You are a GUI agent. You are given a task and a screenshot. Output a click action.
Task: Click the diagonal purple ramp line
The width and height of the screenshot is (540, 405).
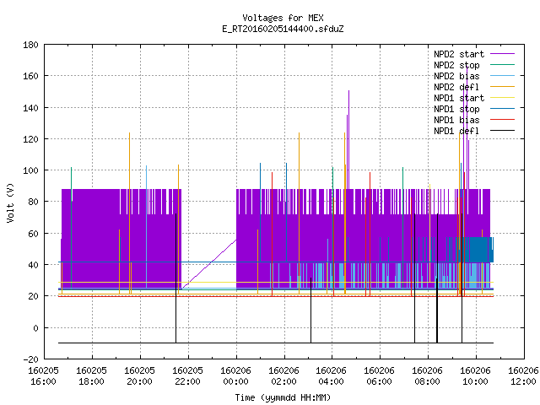[208, 264]
